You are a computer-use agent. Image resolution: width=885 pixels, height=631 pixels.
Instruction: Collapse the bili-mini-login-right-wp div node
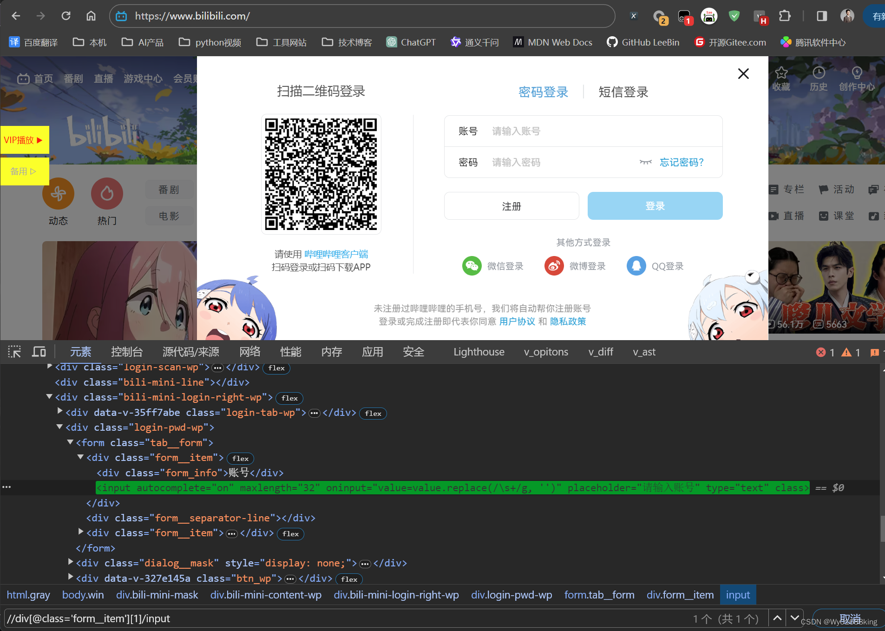[x=49, y=397]
